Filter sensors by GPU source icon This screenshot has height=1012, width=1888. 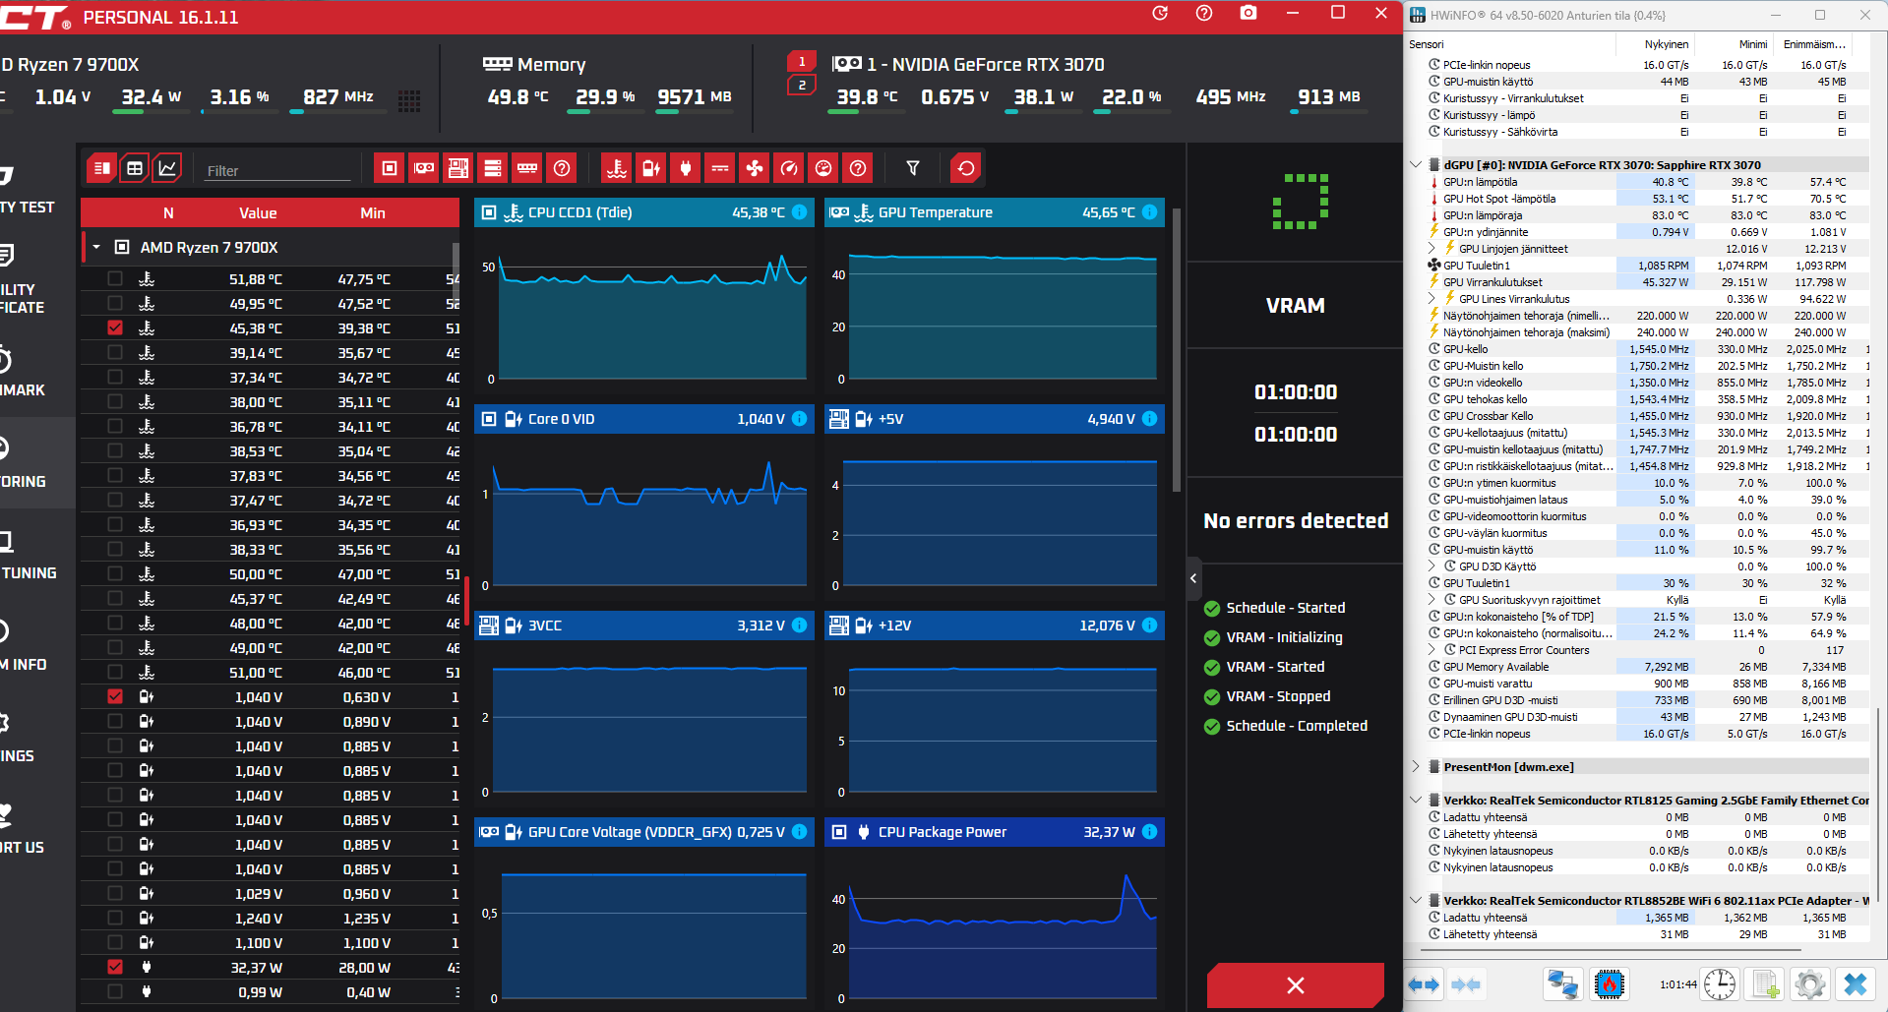tap(424, 168)
